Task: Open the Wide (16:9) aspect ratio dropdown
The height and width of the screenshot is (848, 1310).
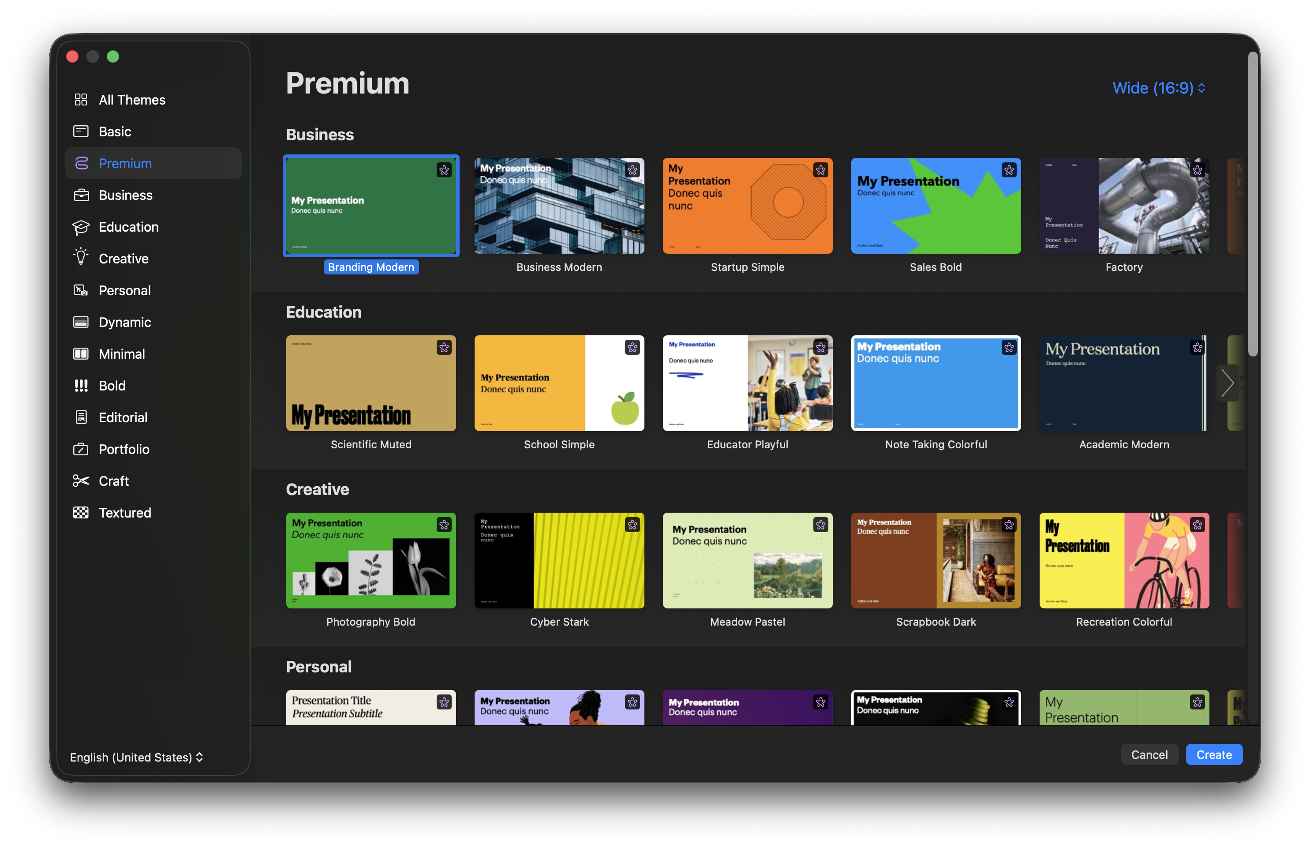Action: (1159, 88)
